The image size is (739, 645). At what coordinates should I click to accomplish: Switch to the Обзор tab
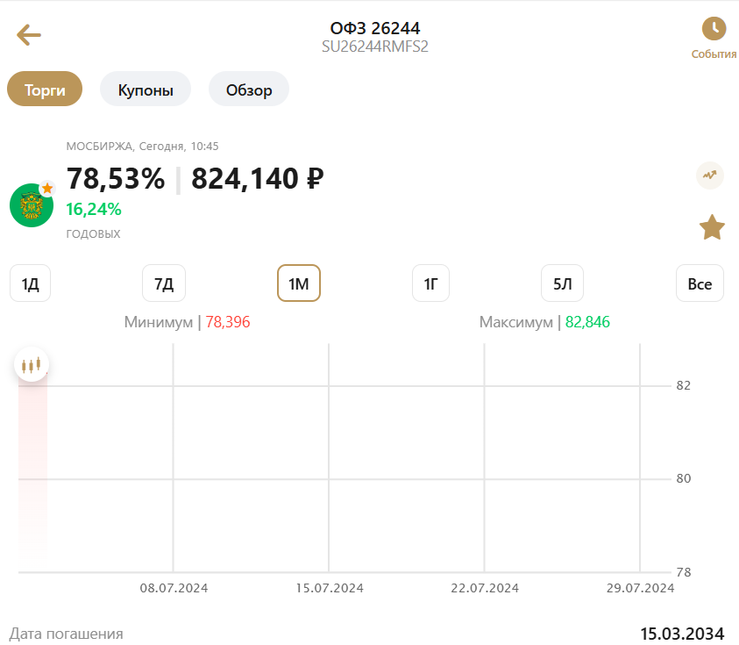pos(249,89)
